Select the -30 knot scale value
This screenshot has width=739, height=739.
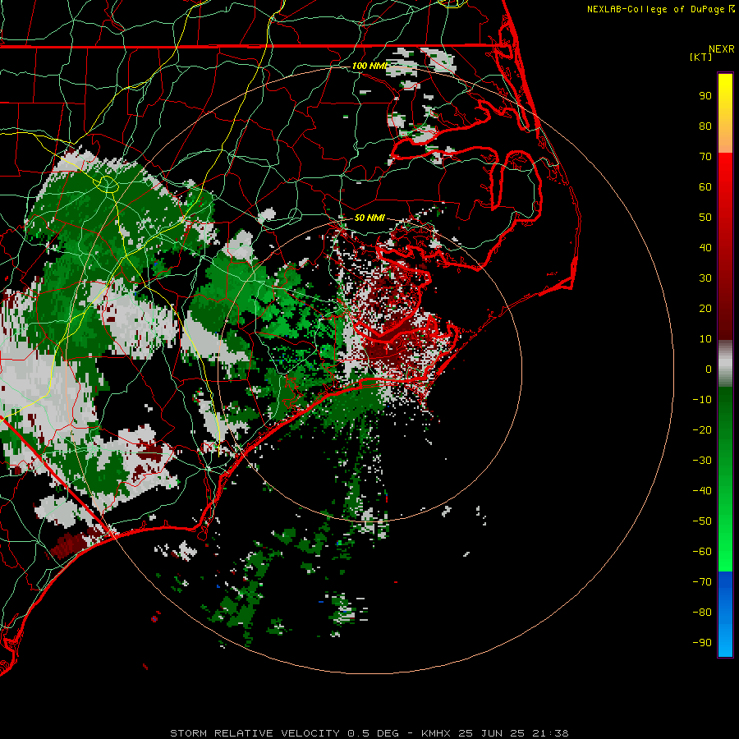(x=702, y=461)
